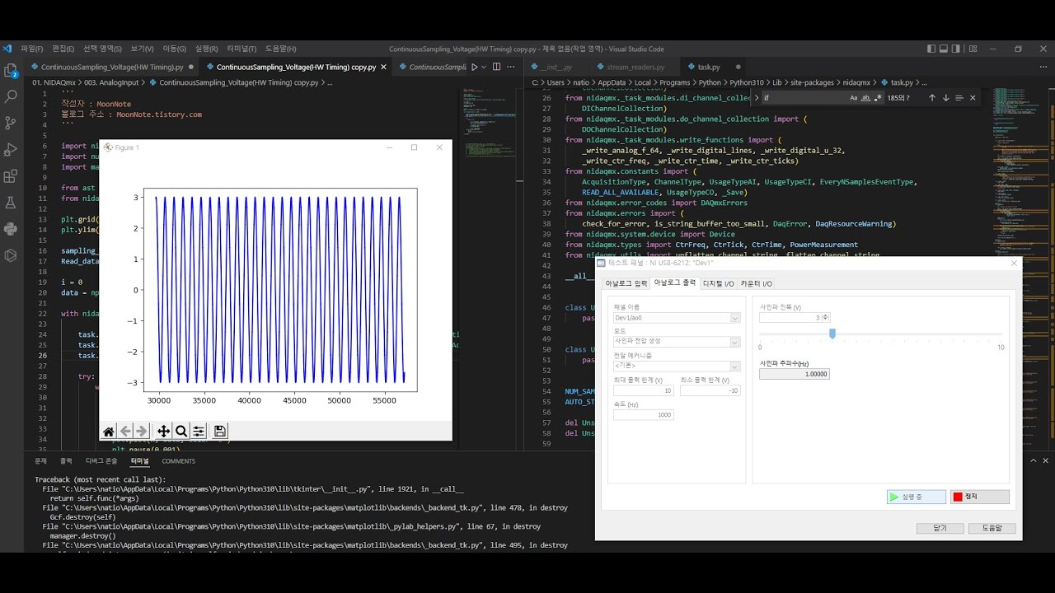Screen dimensions: 1055x593
Task: Select the Zoom magnifier in the figure toolbar
Action: point(181,432)
